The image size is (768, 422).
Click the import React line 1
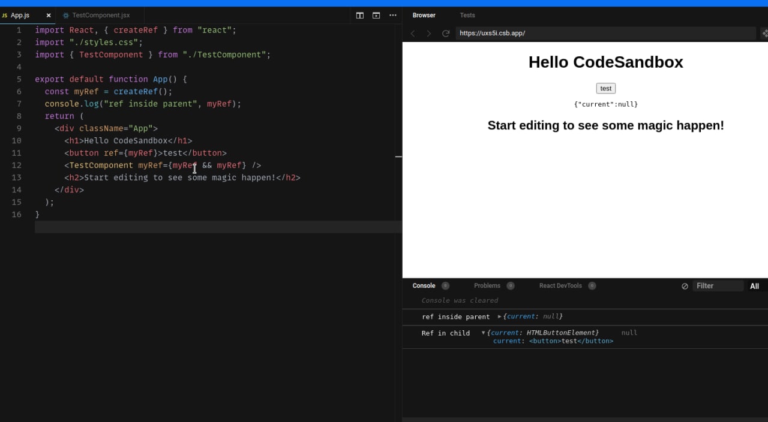click(x=136, y=30)
